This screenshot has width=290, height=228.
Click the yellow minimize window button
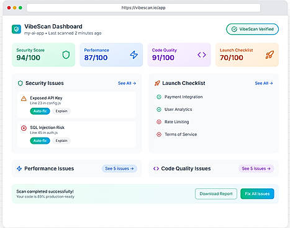coord(14,8)
